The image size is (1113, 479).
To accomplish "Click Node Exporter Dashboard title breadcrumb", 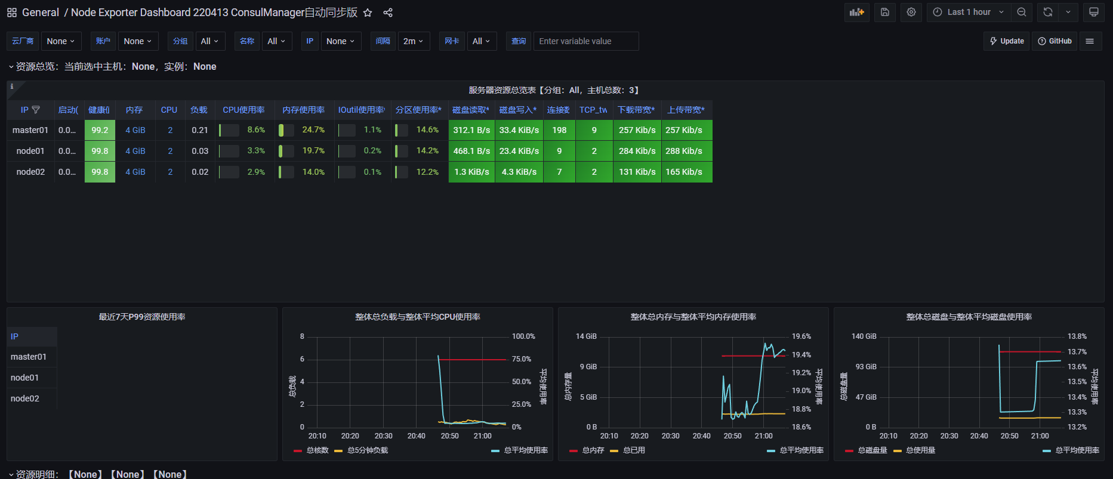I will (x=214, y=13).
